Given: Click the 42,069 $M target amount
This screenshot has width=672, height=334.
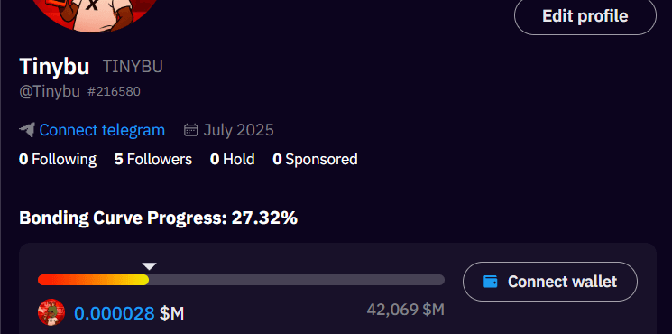Looking at the screenshot, I should [x=405, y=309].
